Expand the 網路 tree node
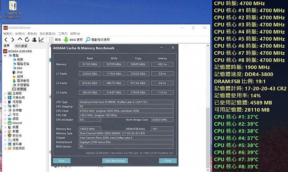Viewport: 288px width, 172px height. 5,119
